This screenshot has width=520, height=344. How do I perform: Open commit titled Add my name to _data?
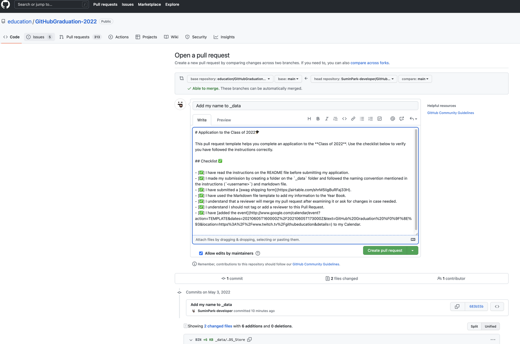(211, 305)
